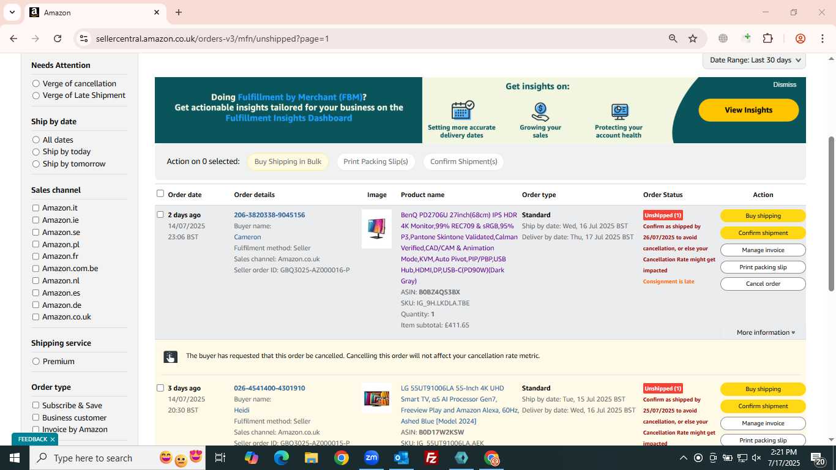Click the zoom magnifier icon in address bar
The height and width of the screenshot is (470, 836).
(x=673, y=39)
